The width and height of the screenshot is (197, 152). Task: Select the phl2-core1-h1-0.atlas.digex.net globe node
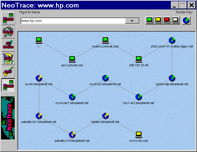[x=172, y=40]
